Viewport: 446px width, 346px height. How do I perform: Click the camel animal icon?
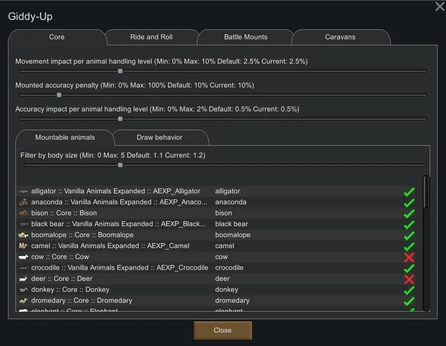(x=23, y=246)
